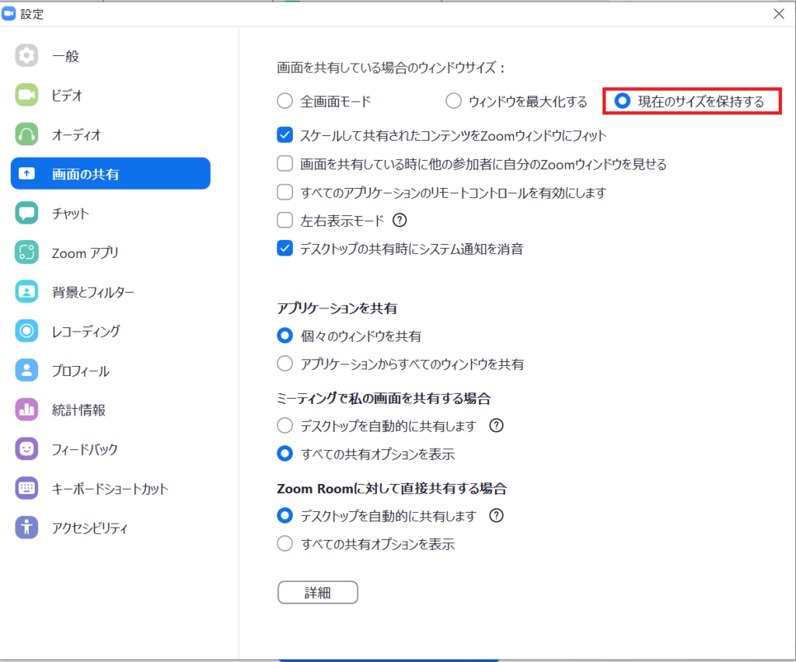Choose ウィンドウを最大化する radio option

point(453,101)
